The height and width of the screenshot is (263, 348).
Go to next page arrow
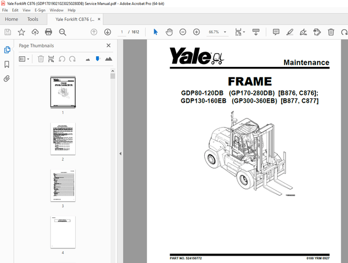pyautogui.click(x=108, y=32)
